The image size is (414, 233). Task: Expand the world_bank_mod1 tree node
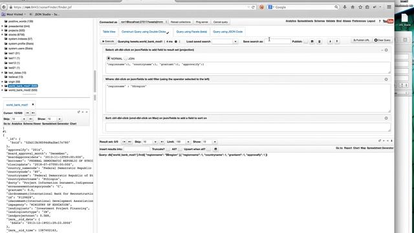(3, 86)
